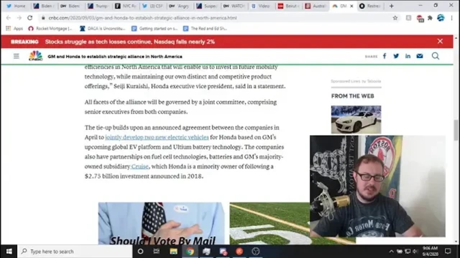
Task: Share the article on LinkedIn
Action: [x=408, y=56]
